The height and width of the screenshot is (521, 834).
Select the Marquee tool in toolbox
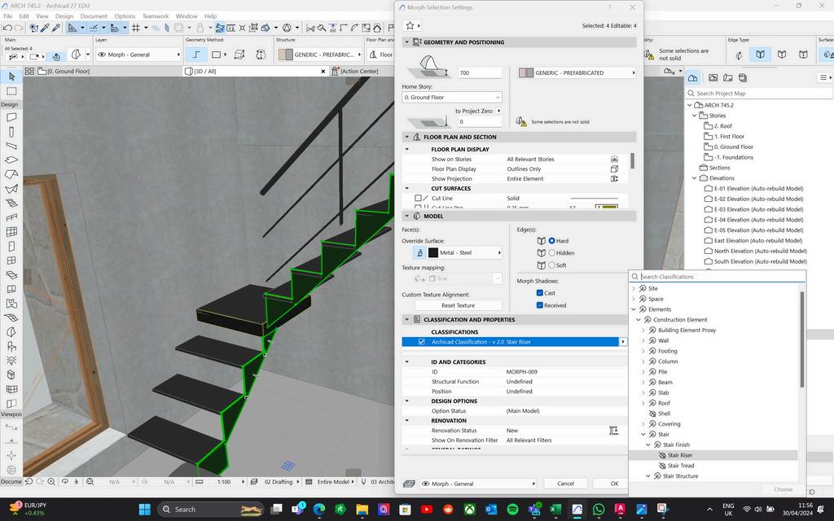(11, 91)
